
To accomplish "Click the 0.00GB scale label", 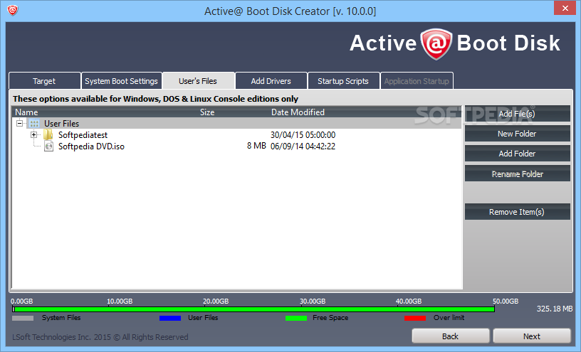I will click(22, 302).
